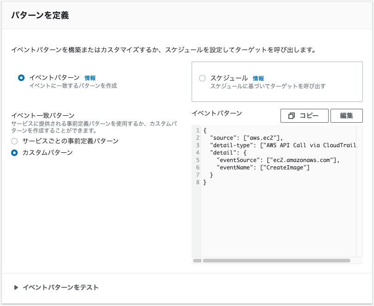
Task: Click the "eventSource" line in the pattern
Action: [278, 160]
